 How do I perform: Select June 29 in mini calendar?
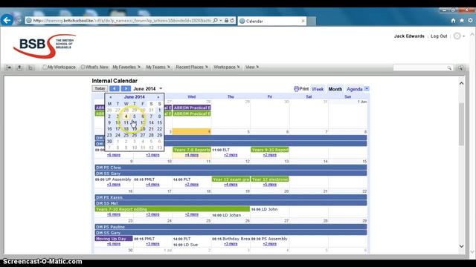pos(159,135)
